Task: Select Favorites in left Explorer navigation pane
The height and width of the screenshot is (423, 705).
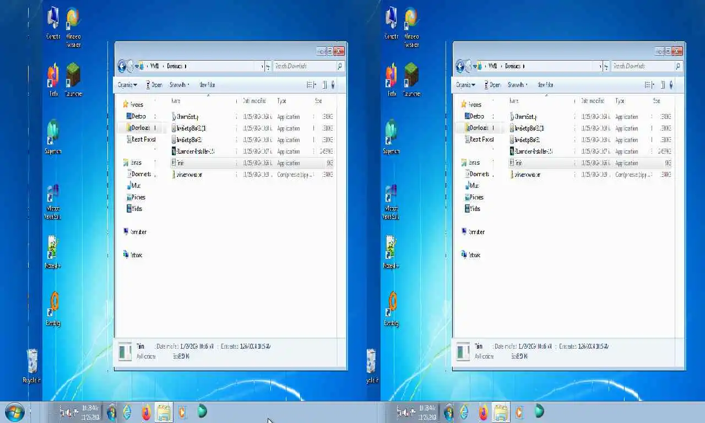Action: pyautogui.click(x=133, y=105)
